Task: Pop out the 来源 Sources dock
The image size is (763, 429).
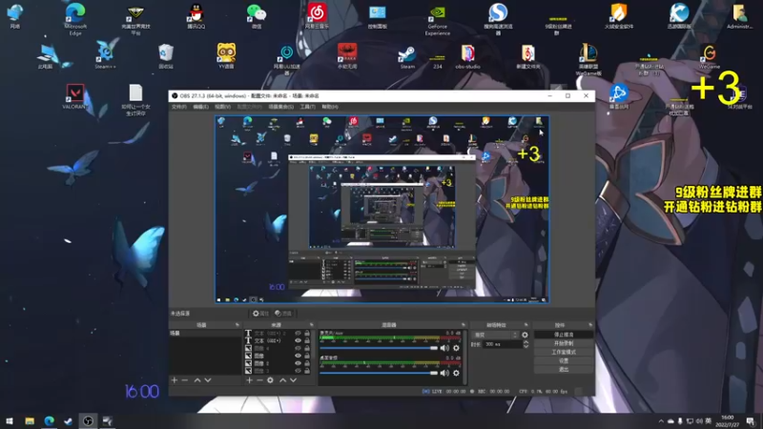Action: pos(312,324)
